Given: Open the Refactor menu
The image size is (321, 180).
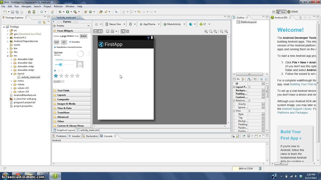Looking at the screenshot, I should tap(58, 6).
